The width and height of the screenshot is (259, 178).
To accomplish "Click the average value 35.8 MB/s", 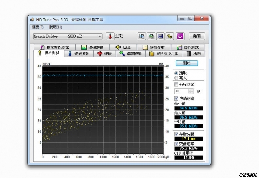I will point(189,126).
